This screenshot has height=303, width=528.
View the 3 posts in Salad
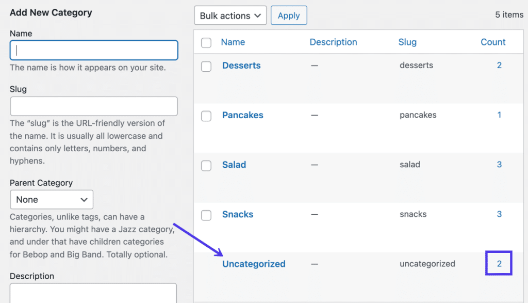pos(499,164)
